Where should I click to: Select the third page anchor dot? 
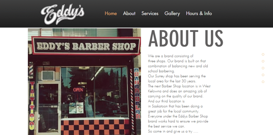pyautogui.click(x=263, y=68)
